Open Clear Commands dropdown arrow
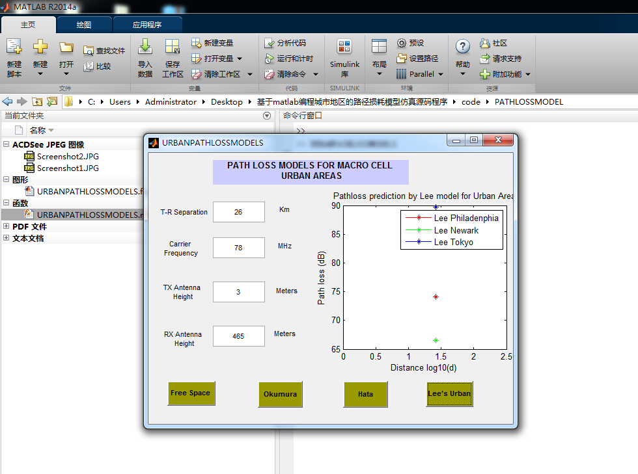The image size is (638, 474). coord(316,74)
